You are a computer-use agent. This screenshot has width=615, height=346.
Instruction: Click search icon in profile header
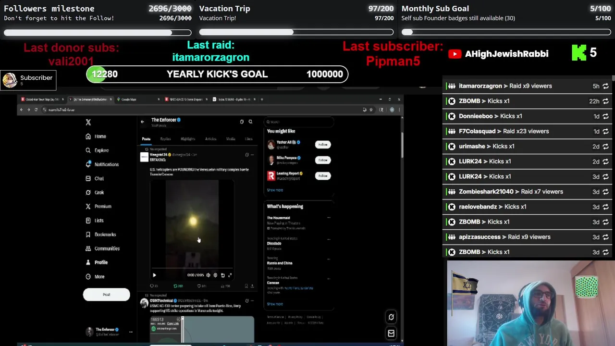click(x=250, y=122)
